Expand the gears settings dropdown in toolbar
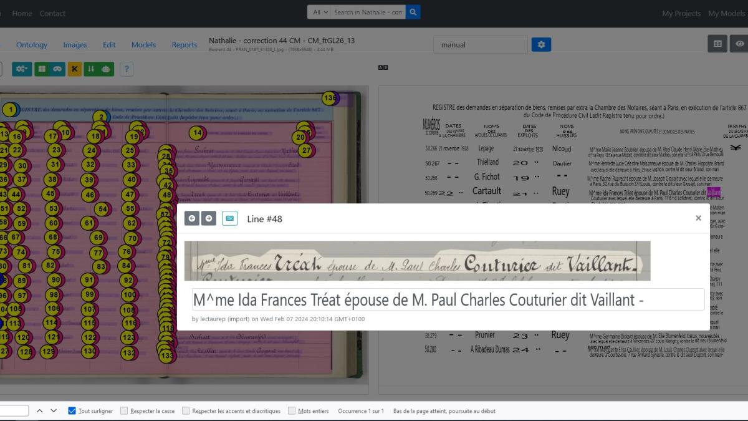The height and width of the screenshot is (421, 748). (x=22, y=69)
